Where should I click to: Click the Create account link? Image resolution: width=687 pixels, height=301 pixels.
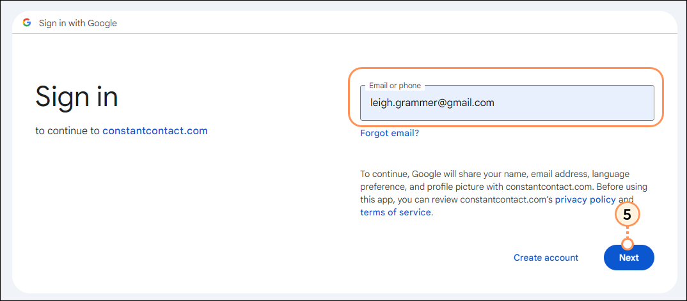546,258
